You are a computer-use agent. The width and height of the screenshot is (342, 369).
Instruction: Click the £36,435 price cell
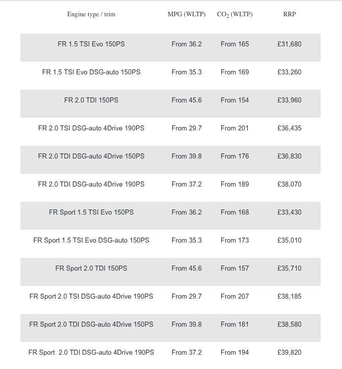pyautogui.click(x=290, y=128)
